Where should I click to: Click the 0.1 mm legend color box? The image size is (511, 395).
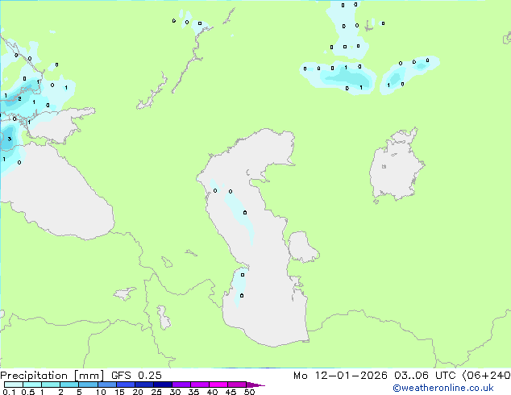pyautogui.click(x=14, y=385)
